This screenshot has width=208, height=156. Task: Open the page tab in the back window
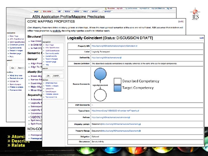click(x=36, y=12)
